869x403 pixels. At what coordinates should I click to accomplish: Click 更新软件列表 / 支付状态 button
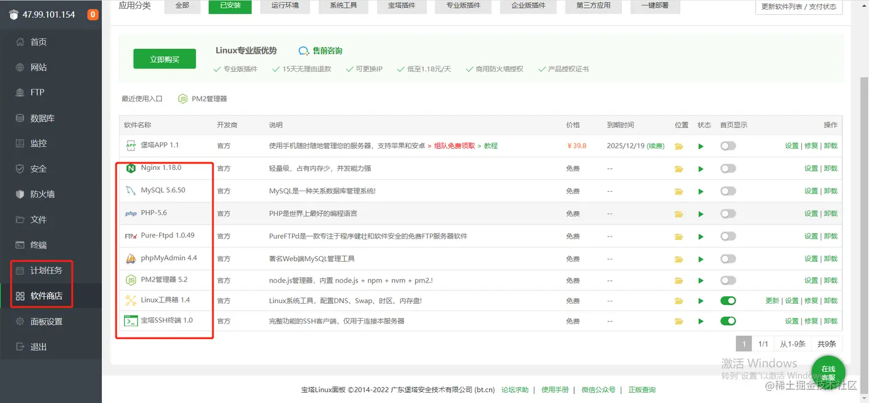tap(798, 7)
